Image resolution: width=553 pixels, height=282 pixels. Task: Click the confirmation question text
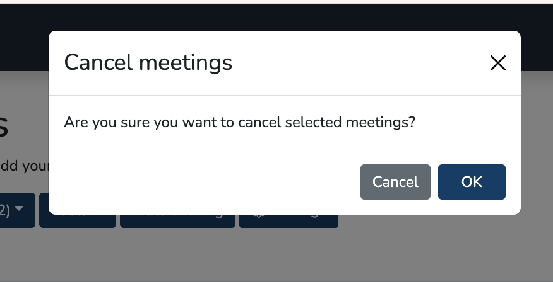click(240, 121)
